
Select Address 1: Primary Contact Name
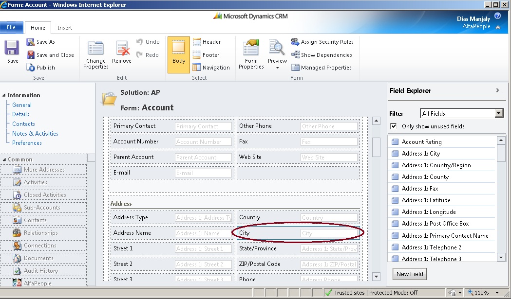click(x=442, y=236)
